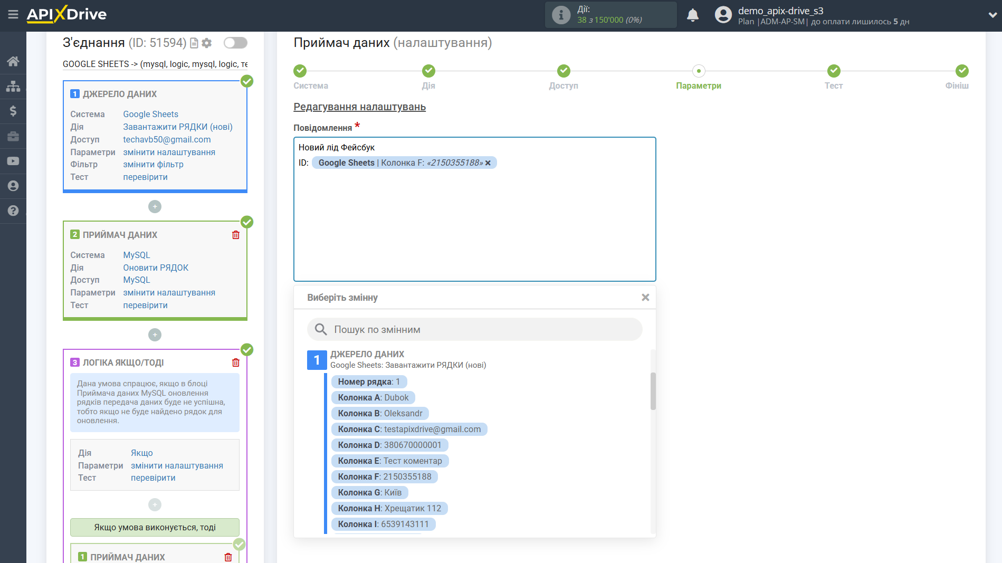Insert variable Колонка H: Хрещатик 112

389,508
